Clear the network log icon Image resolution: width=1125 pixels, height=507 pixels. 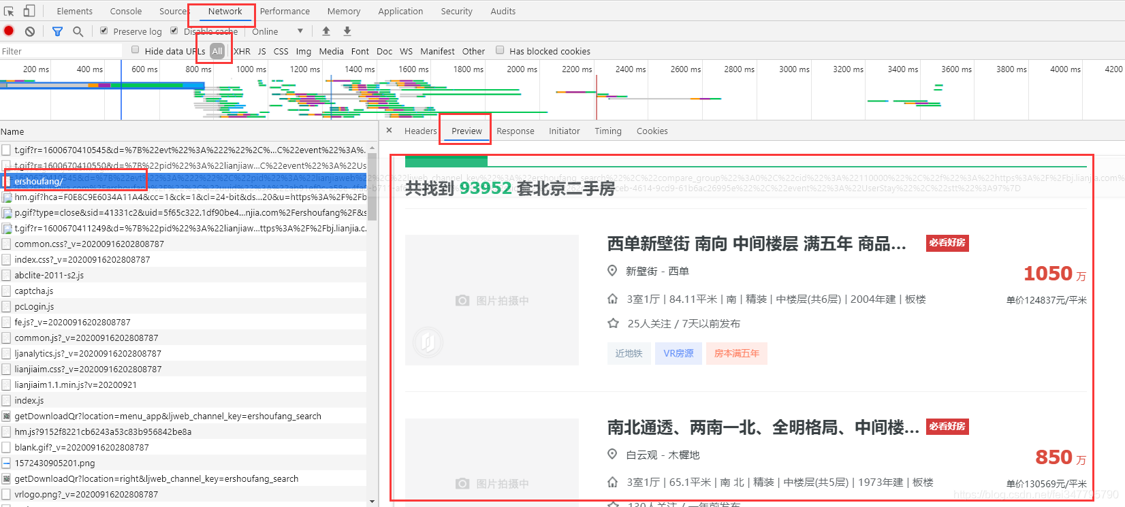[x=30, y=31]
